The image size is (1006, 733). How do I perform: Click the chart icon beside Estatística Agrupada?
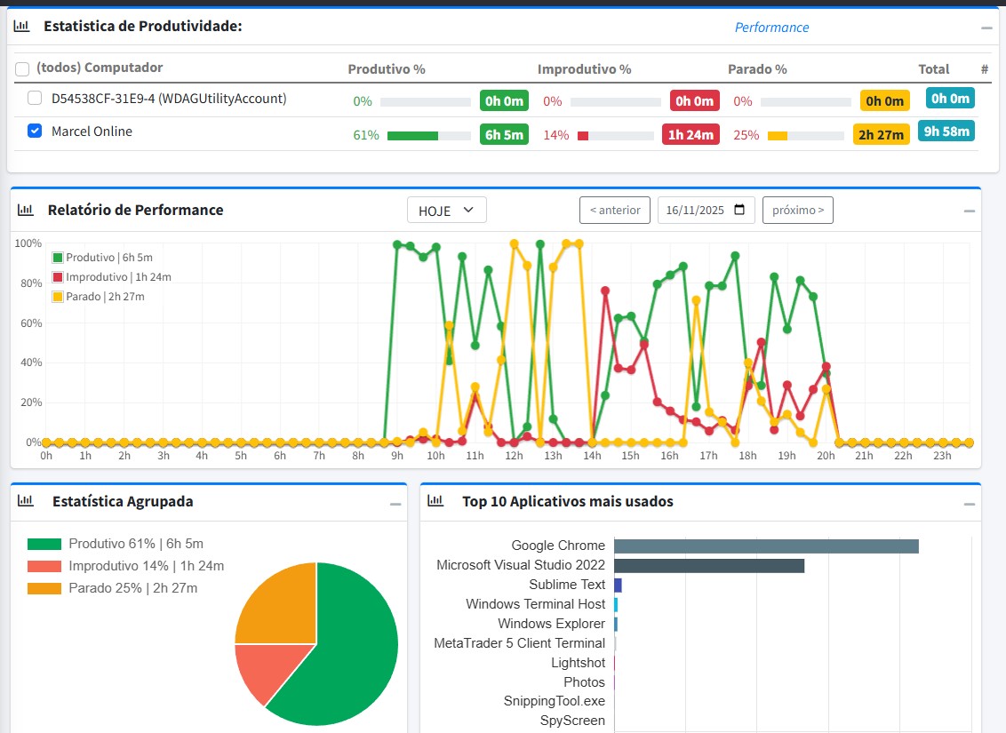click(26, 502)
